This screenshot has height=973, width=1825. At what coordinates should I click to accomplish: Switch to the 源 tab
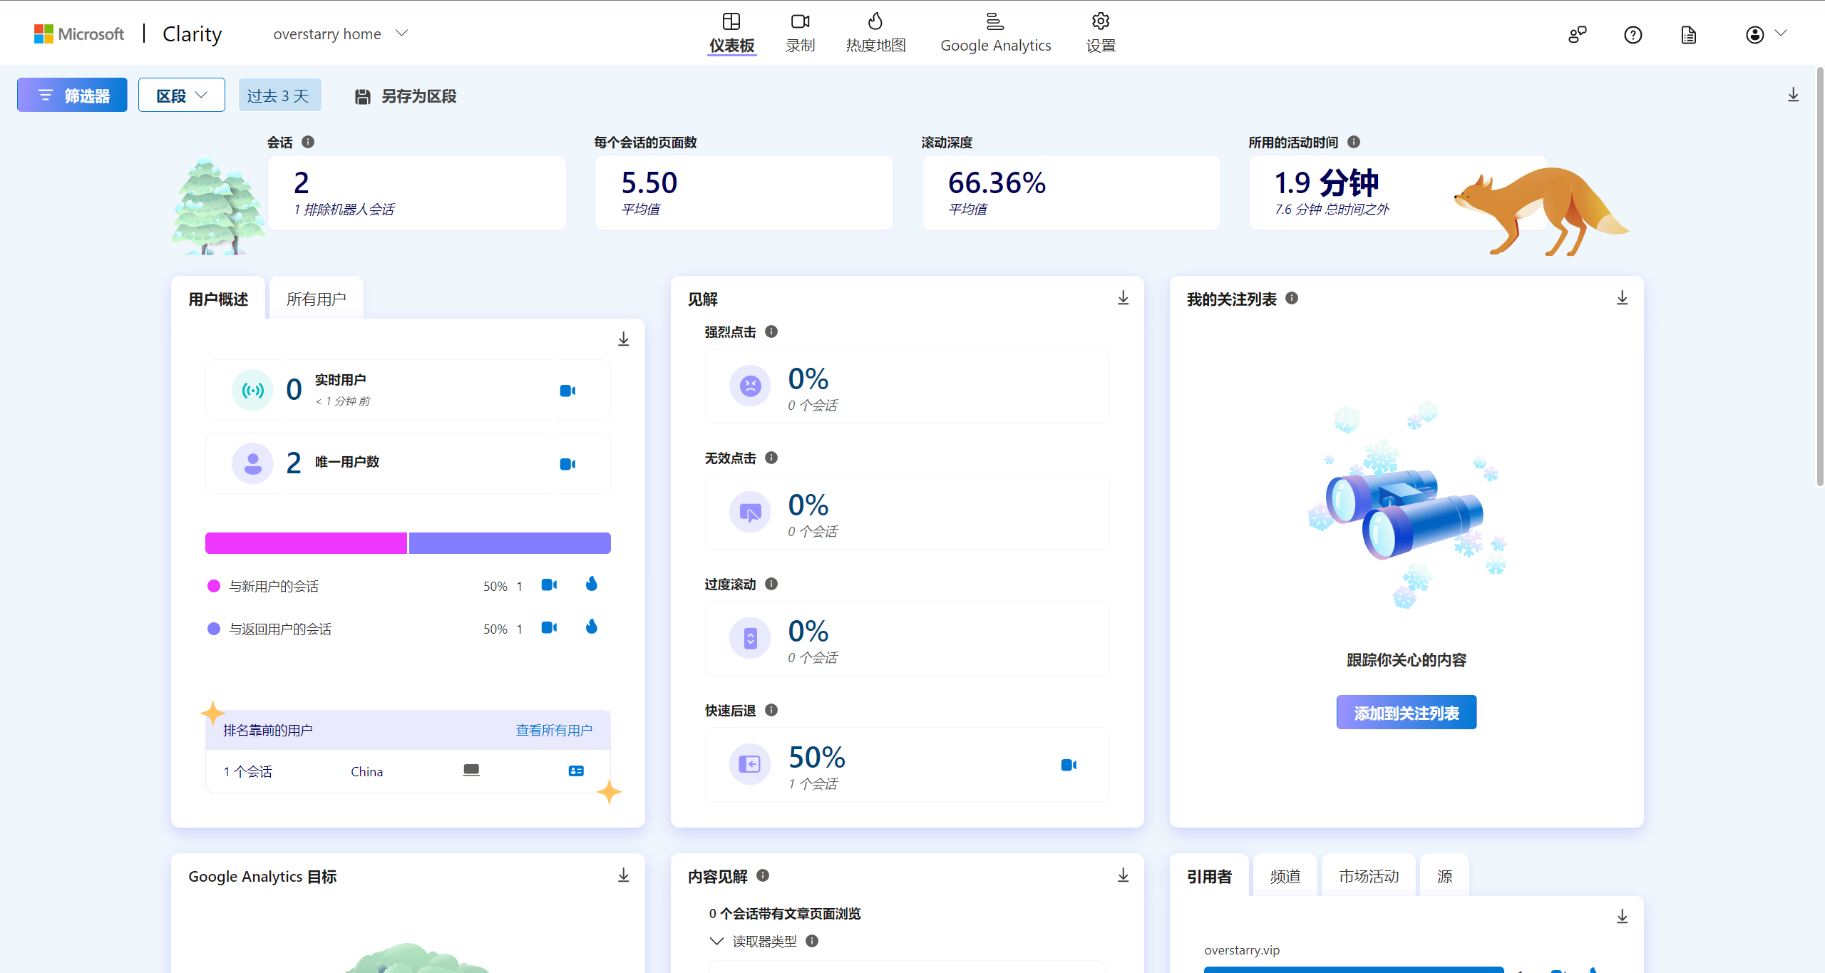(1445, 876)
